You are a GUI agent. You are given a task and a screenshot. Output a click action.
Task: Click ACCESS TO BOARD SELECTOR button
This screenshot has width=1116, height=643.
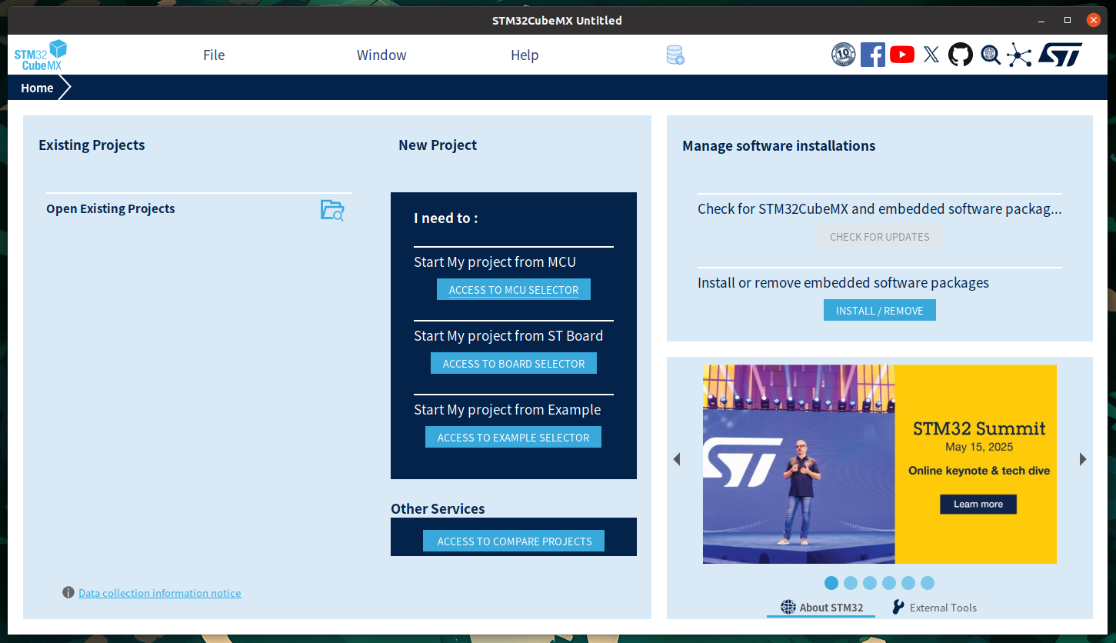(514, 363)
